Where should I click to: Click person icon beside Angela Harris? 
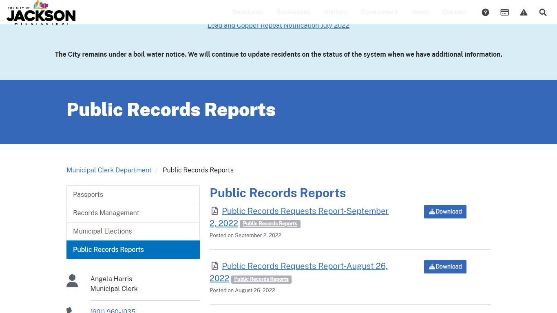point(72,281)
